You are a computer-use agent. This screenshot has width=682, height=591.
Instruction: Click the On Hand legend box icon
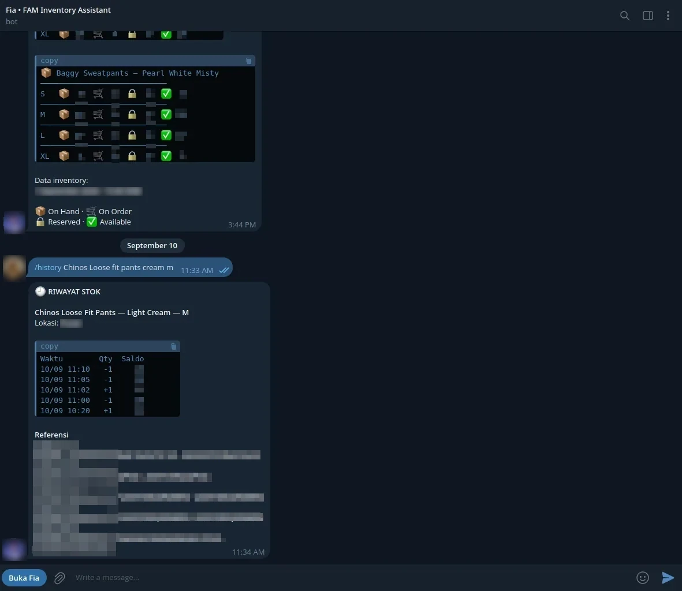tap(40, 211)
